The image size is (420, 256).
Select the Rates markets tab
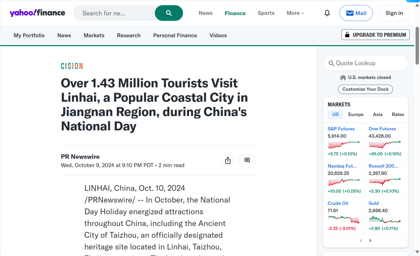coord(398,114)
